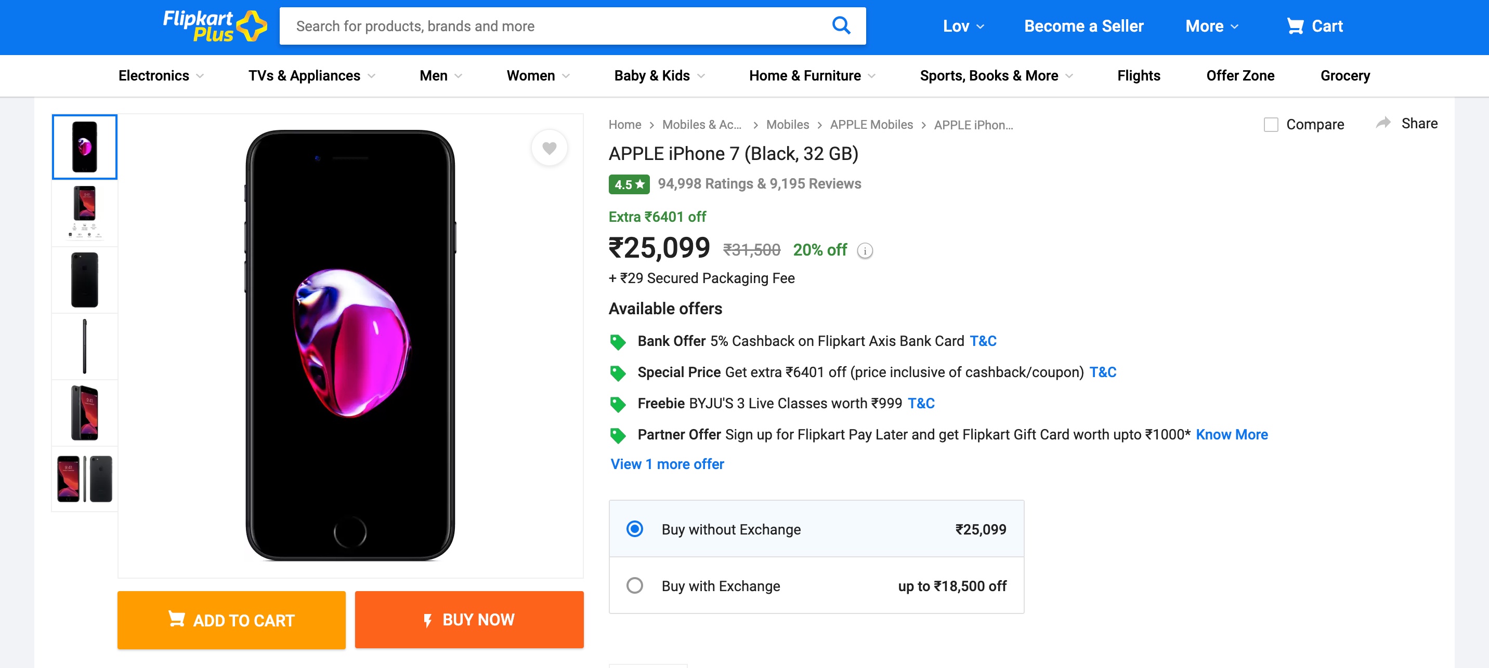The image size is (1489, 668).
Task: Click the Share arrow icon
Action: [1383, 123]
